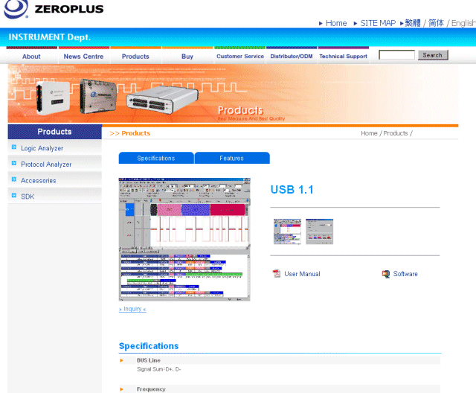Switch to the Specifications tab
The image size is (476, 393).
(156, 158)
